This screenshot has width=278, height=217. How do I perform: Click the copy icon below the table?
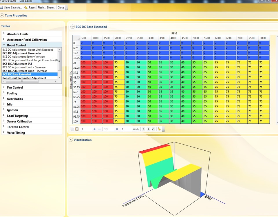72,129
